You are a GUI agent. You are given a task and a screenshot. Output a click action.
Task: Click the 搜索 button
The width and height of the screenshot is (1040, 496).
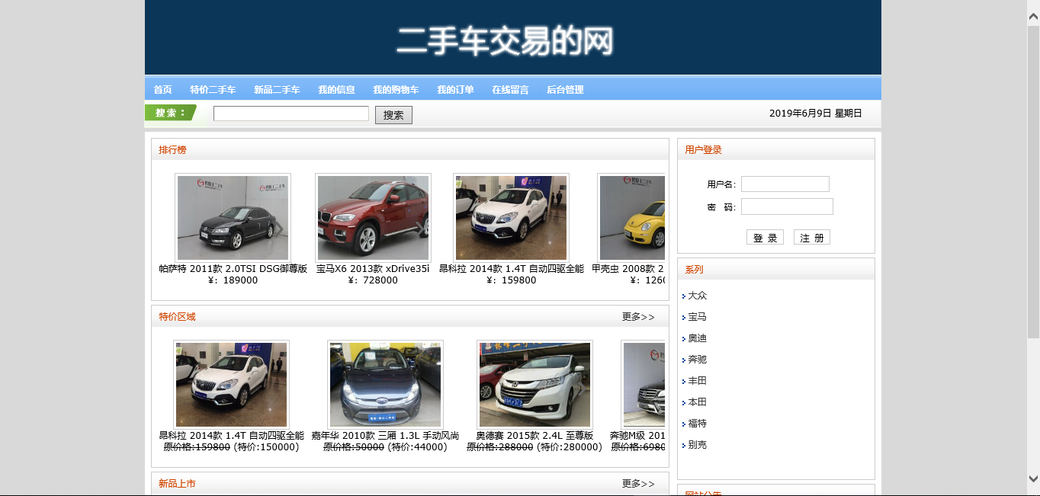click(x=393, y=115)
